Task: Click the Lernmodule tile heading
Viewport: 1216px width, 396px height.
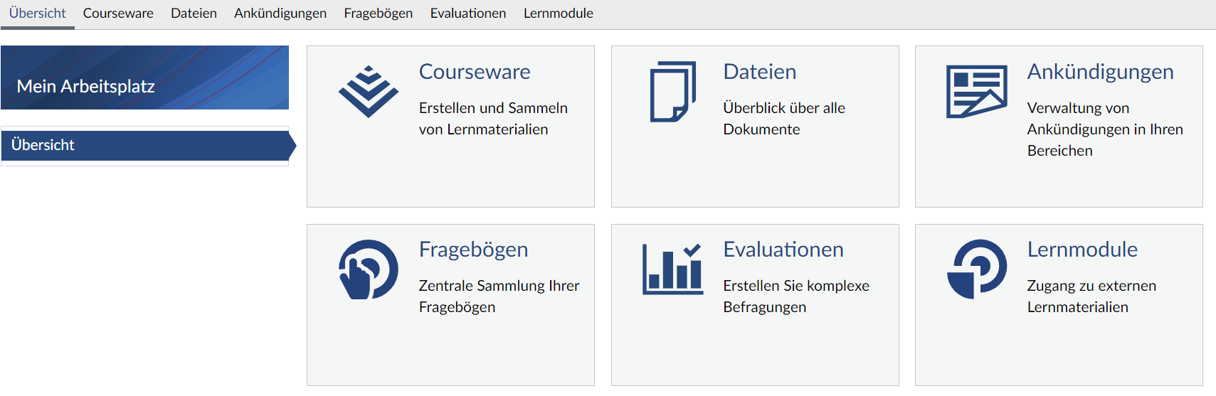Action: (1083, 250)
